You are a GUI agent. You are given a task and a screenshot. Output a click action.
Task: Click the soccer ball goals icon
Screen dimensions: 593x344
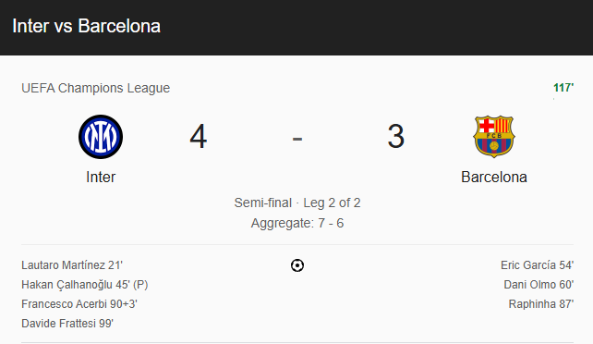click(x=297, y=265)
